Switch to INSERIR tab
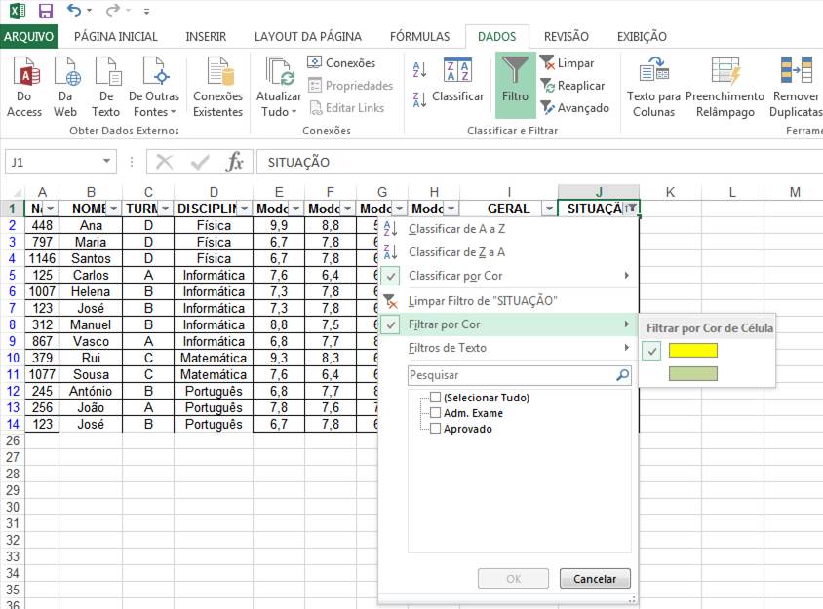Image resolution: width=823 pixels, height=609 pixels. pos(206,37)
